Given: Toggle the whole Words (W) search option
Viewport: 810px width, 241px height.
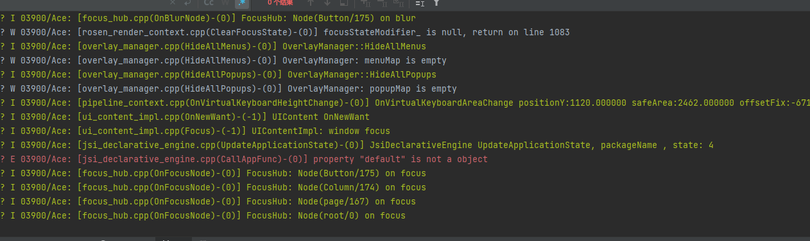Looking at the screenshot, I should pyautogui.click(x=225, y=3).
